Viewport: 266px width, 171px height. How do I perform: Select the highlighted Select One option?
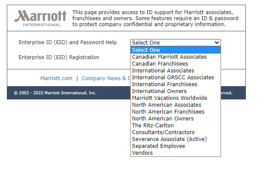tap(176, 50)
